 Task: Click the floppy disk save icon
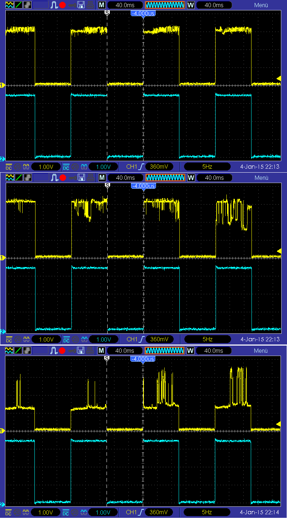pos(81,5)
